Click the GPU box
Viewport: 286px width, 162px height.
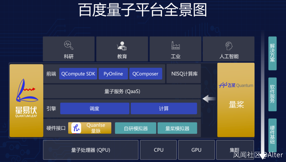tap(196, 150)
